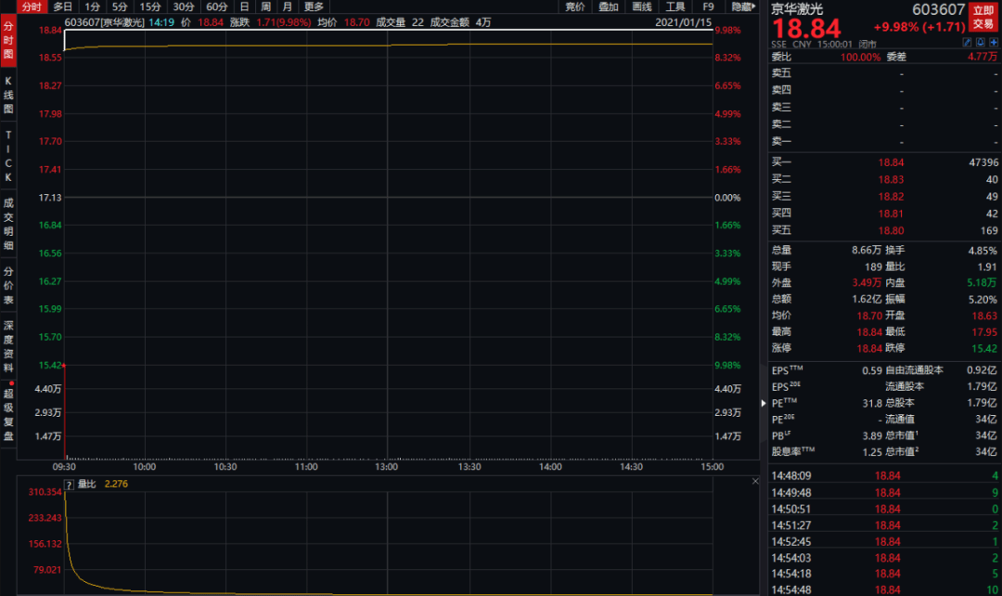Close the 量比 indicator panel
The width and height of the screenshot is (1002, 596).
tap(755, 481)
